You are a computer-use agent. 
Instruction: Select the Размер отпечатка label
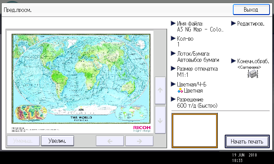(197, 69)
